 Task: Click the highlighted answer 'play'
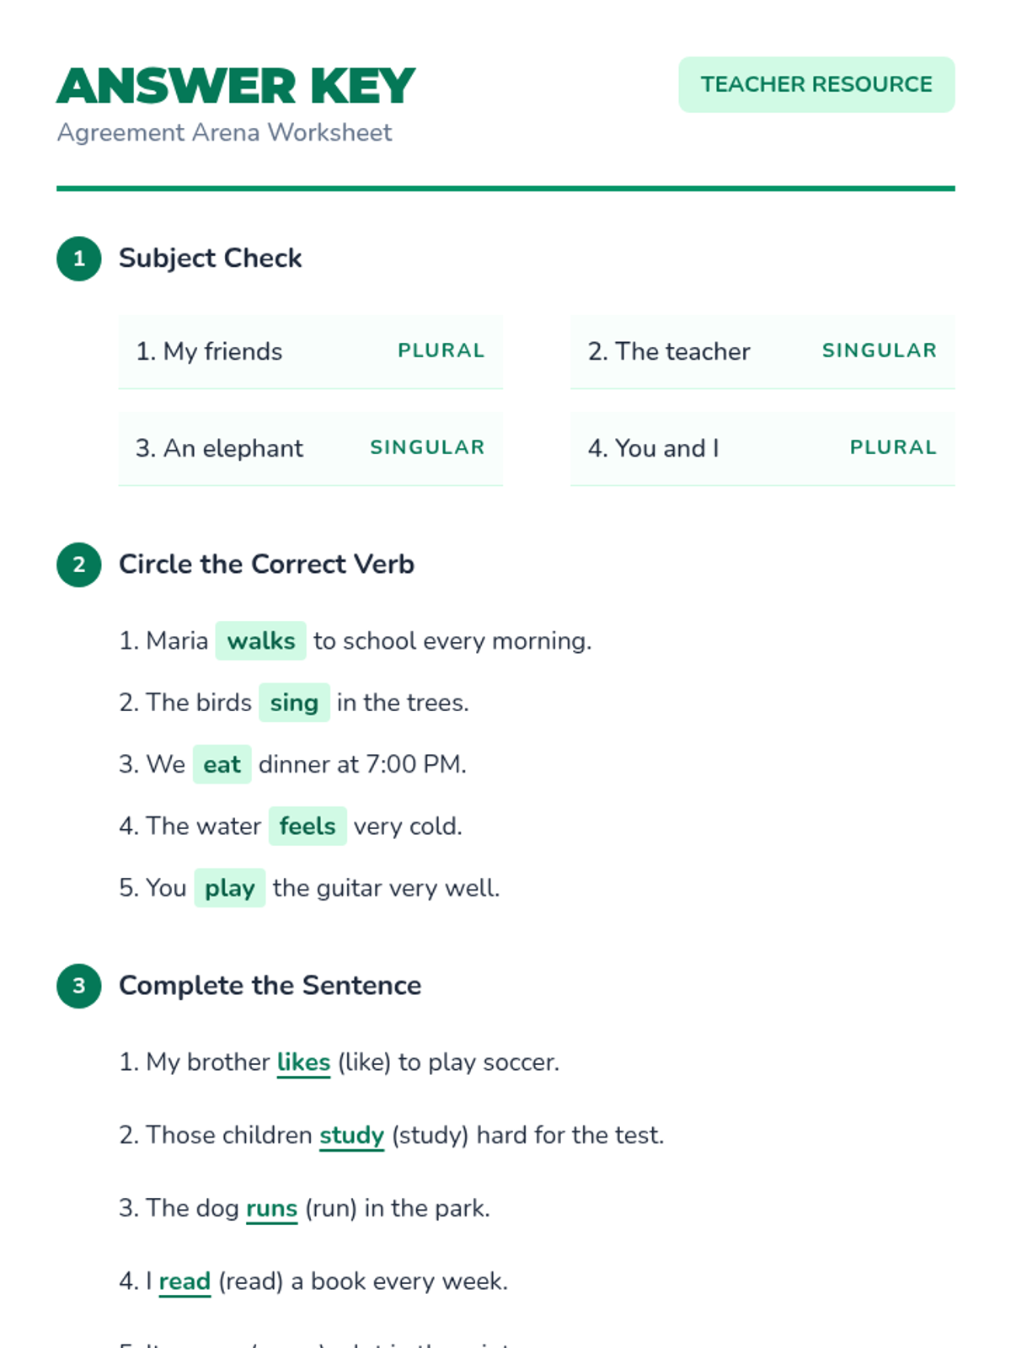pyautogui.click(x=229, y=888)
